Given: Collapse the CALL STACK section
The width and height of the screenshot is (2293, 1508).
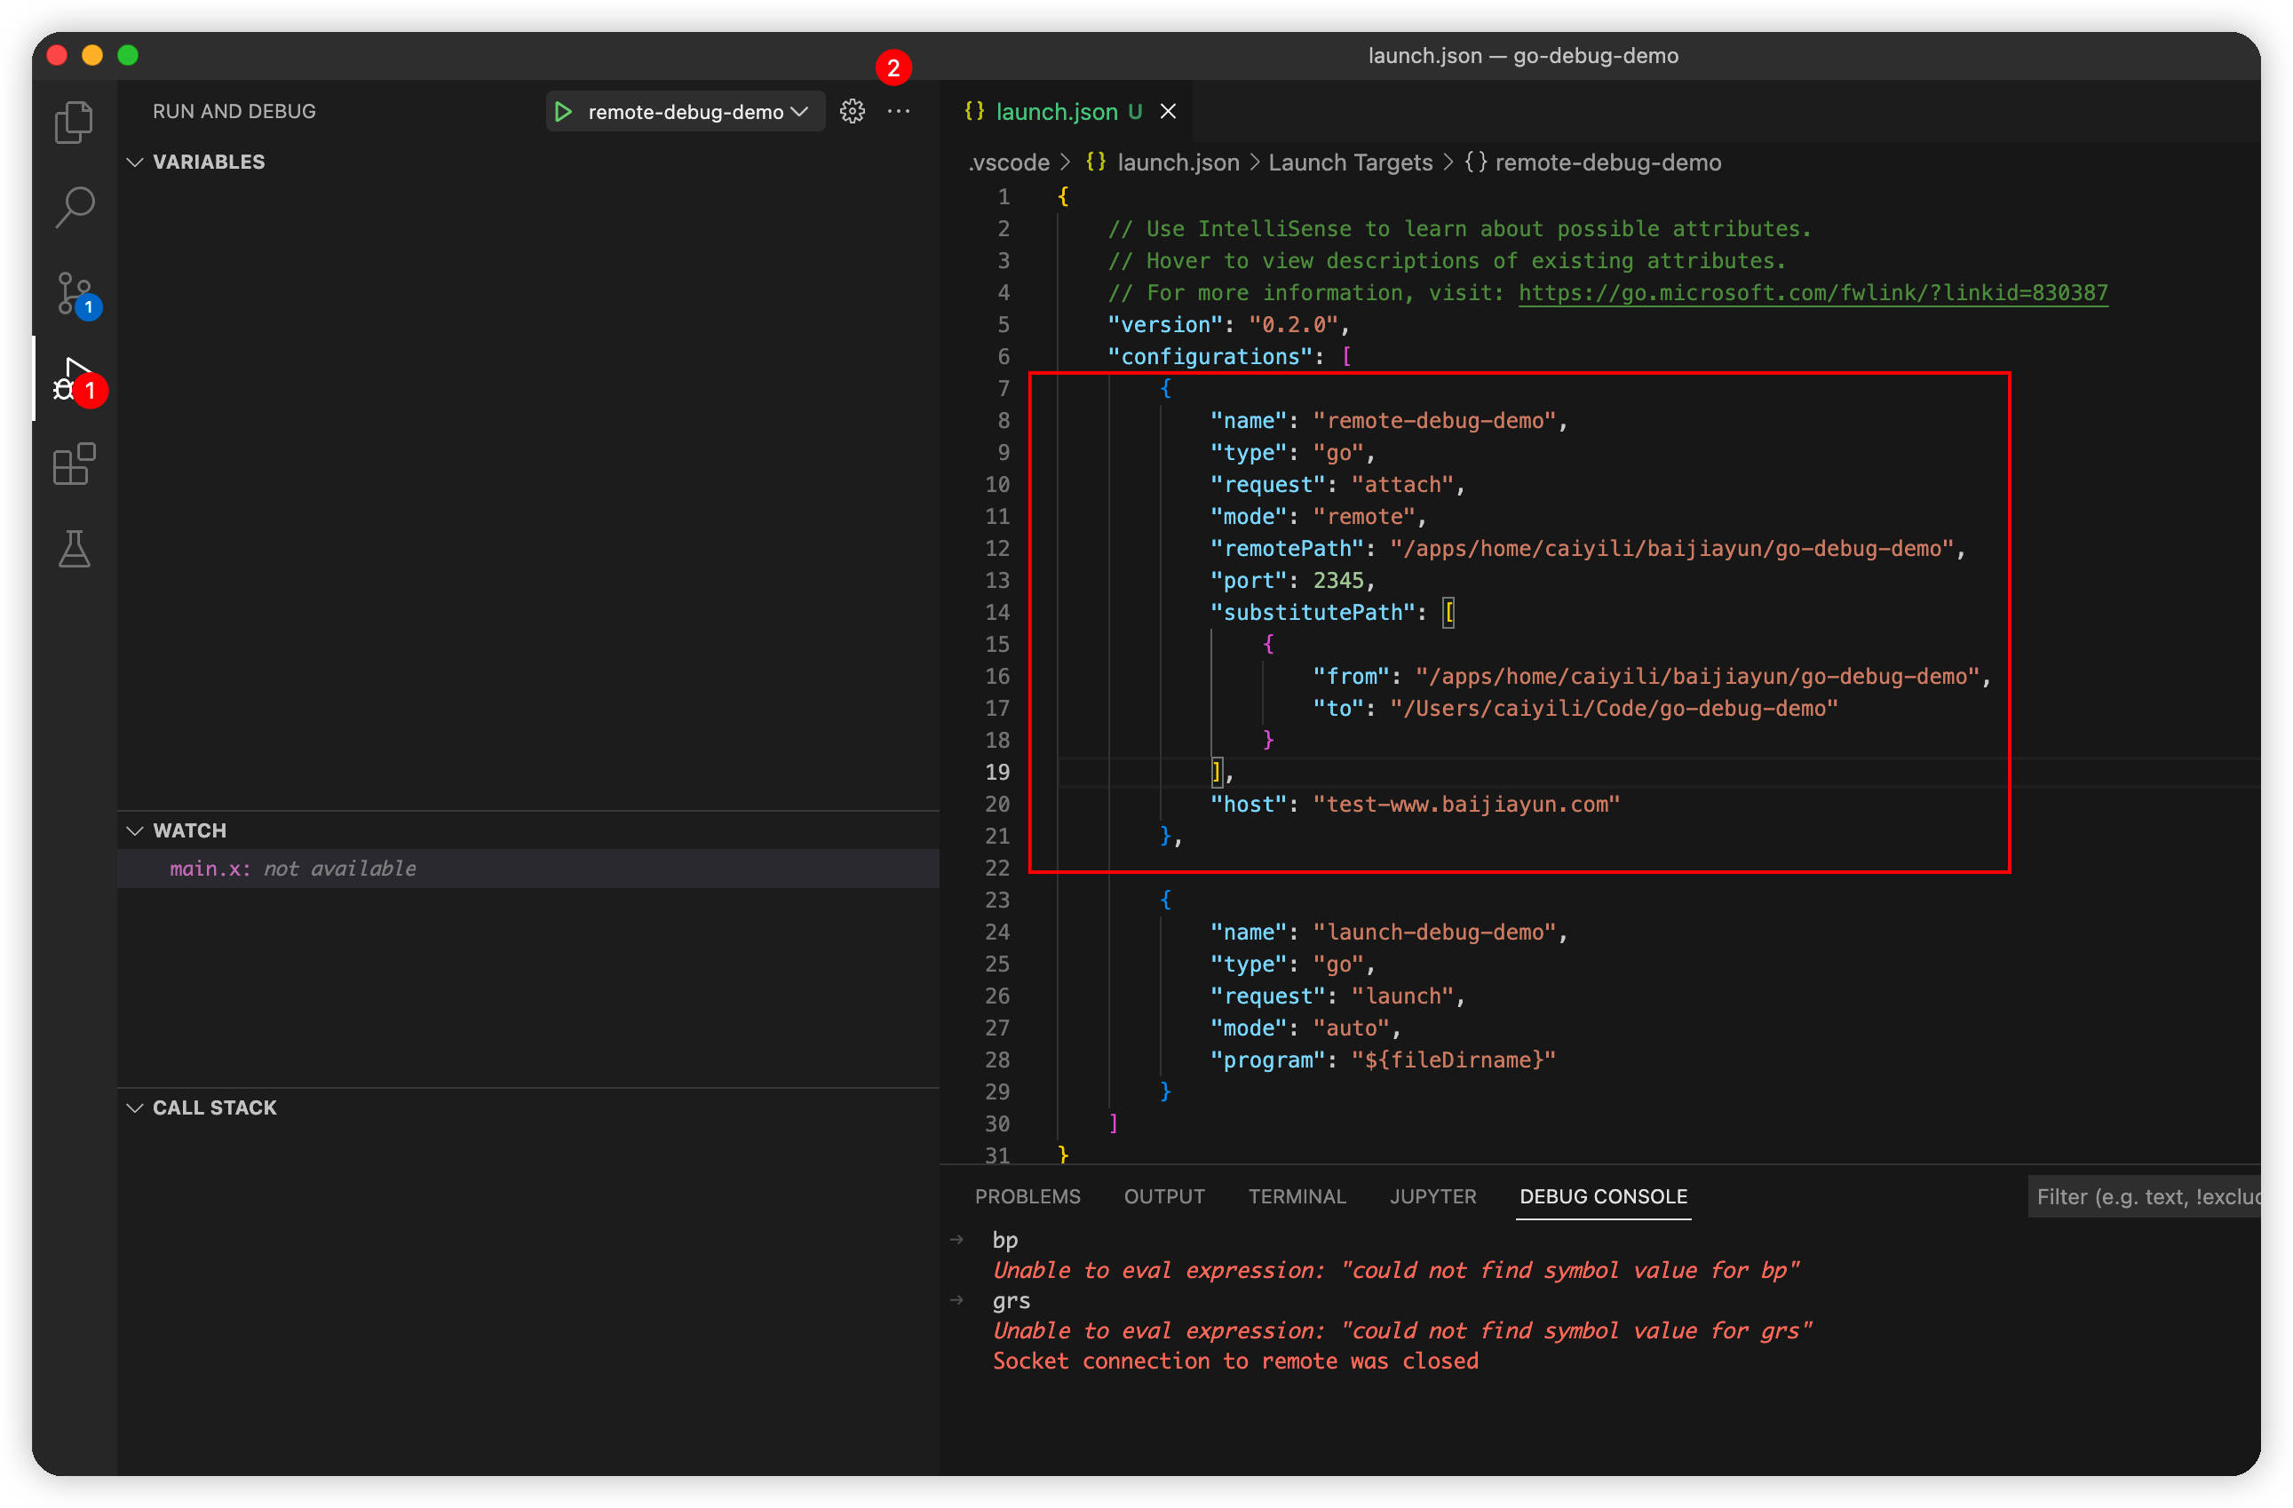Looking at the screenshot, I should 135,1108.
